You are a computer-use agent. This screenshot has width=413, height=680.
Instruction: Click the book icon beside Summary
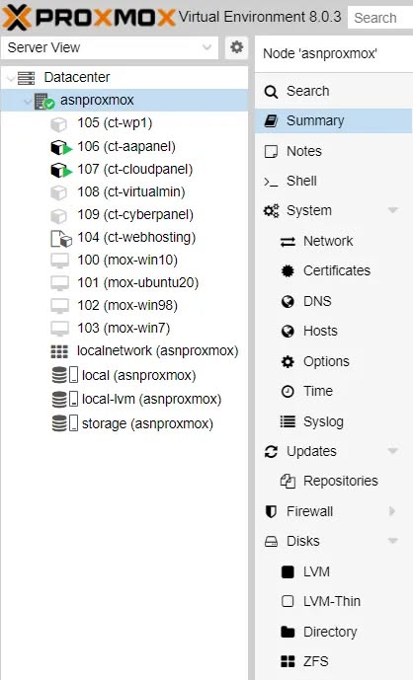tap(271, 121)
